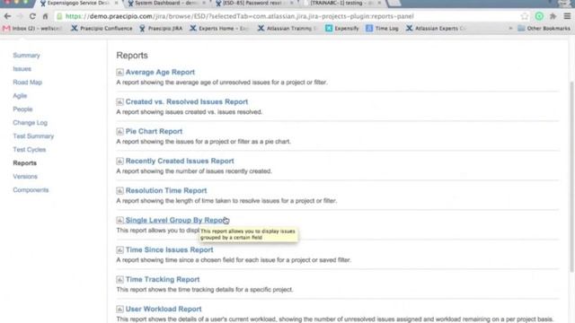Click the browser forward arrow
The height and width of the screenshot is (323, 575).
[x=20, y=16]
